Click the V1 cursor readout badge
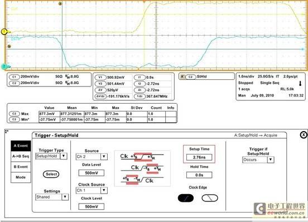 100,78
